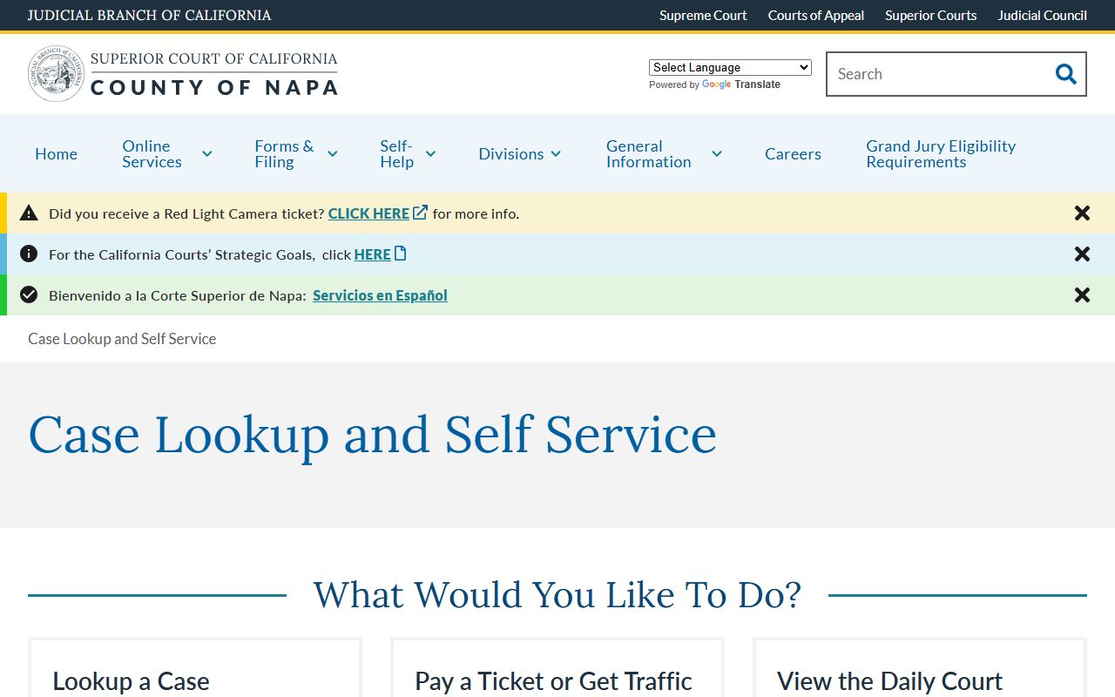Screen dimensions: 1115x697
Task: Click the checkmark circle icon in green alert
Action: [x=29, y=294]
